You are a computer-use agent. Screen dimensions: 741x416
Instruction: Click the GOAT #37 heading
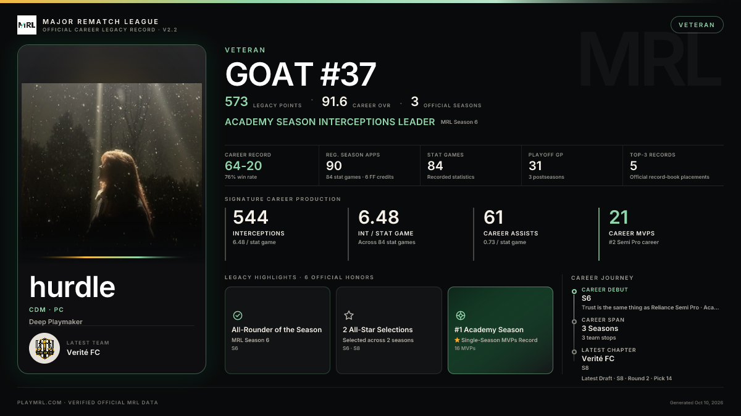(301, 75)
